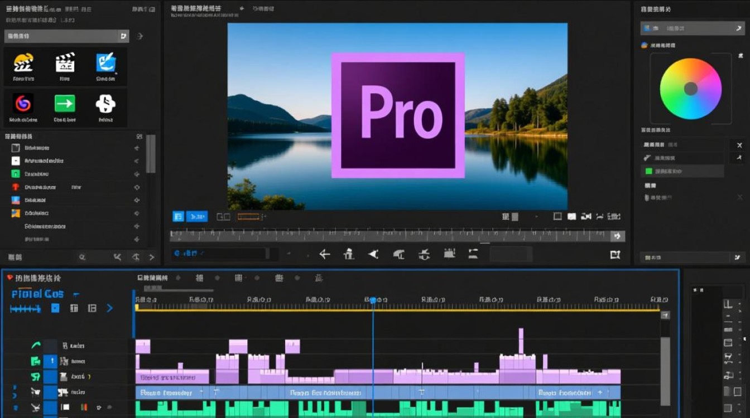Click the camera icon below the preview
This screenshot has height=418, width=750.
click(586, 217)
